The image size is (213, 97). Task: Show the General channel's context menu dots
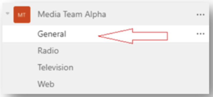point(200,34)
